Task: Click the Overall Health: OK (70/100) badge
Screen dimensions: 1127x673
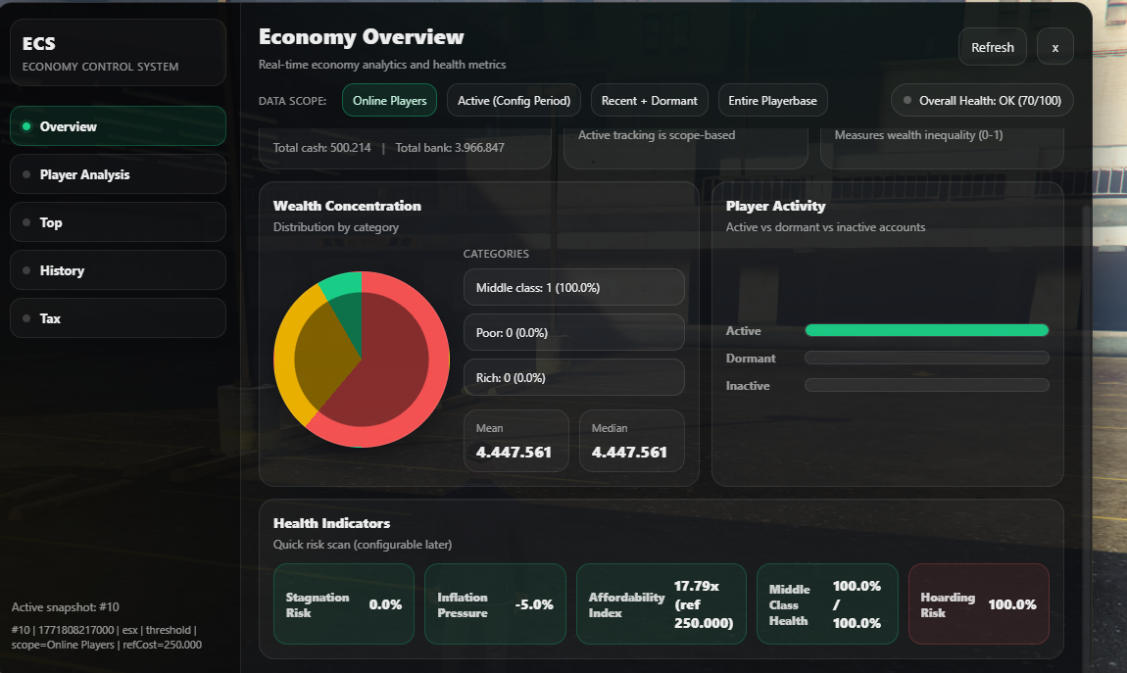Action: tap(982, 101)
